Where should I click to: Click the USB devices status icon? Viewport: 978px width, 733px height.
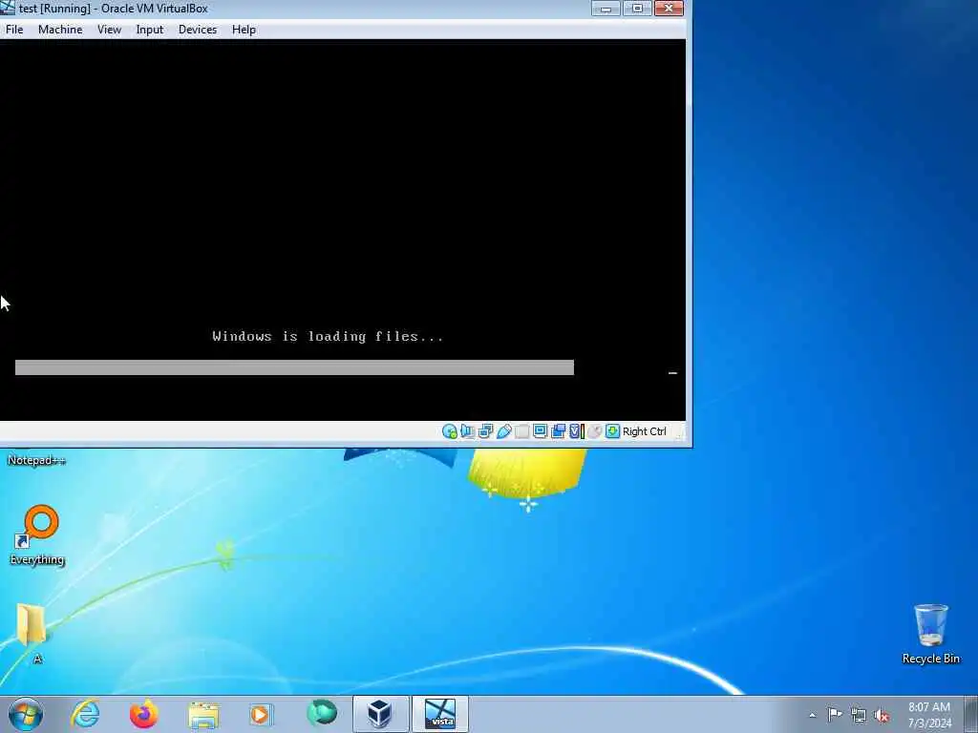(504, 431)
